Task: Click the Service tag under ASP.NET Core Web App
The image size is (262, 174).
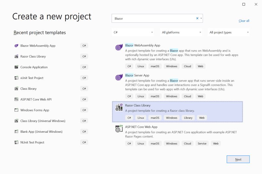Action: pyautogui.click(x=202, y=144)
